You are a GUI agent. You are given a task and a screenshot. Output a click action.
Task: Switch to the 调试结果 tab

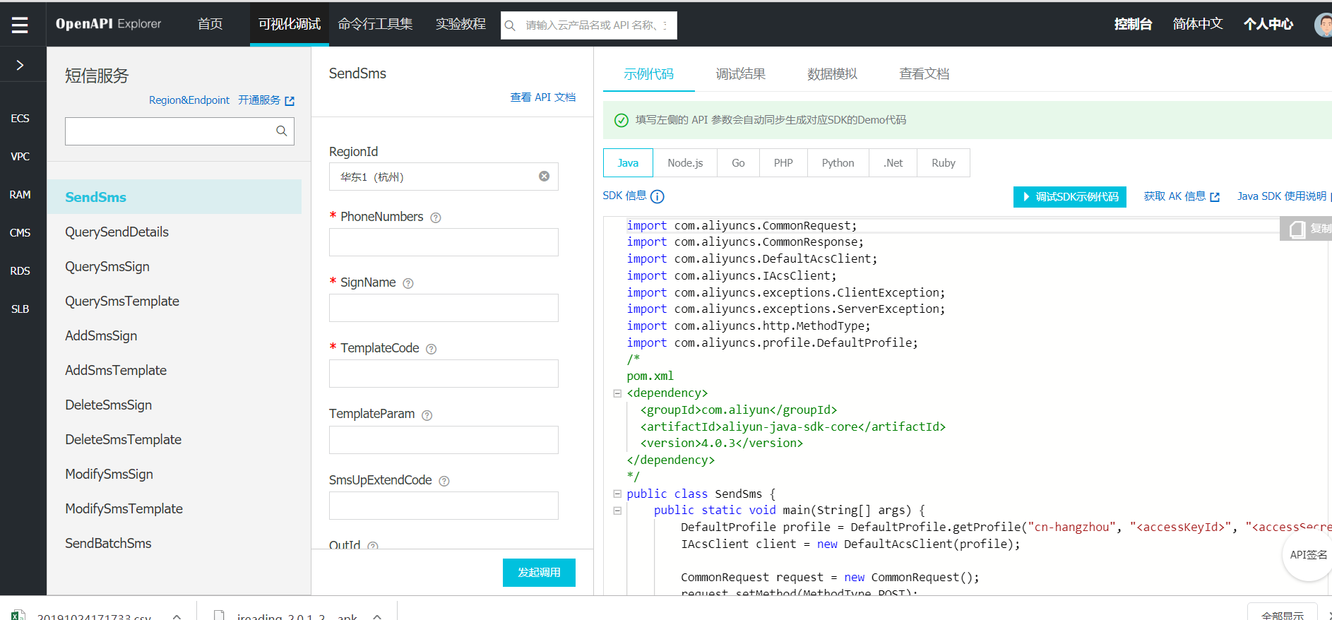740,74
